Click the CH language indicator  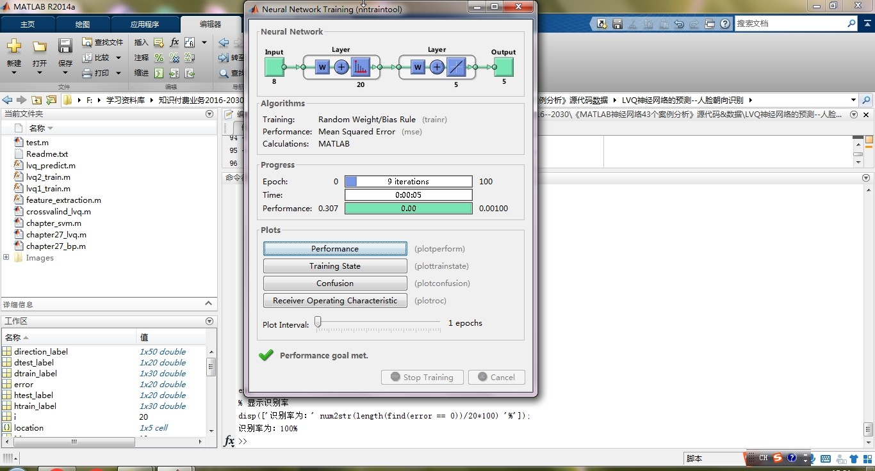[763, 458]
